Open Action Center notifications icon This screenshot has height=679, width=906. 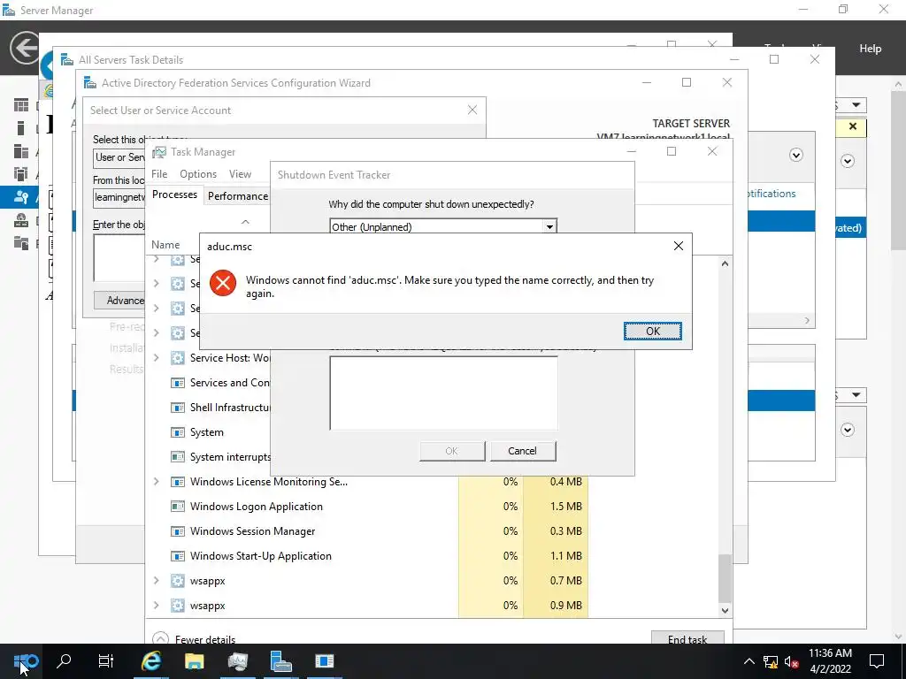[877, 661]
